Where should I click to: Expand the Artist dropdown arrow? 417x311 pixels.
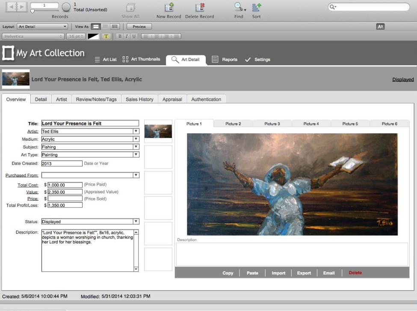[x=136, y=131]
